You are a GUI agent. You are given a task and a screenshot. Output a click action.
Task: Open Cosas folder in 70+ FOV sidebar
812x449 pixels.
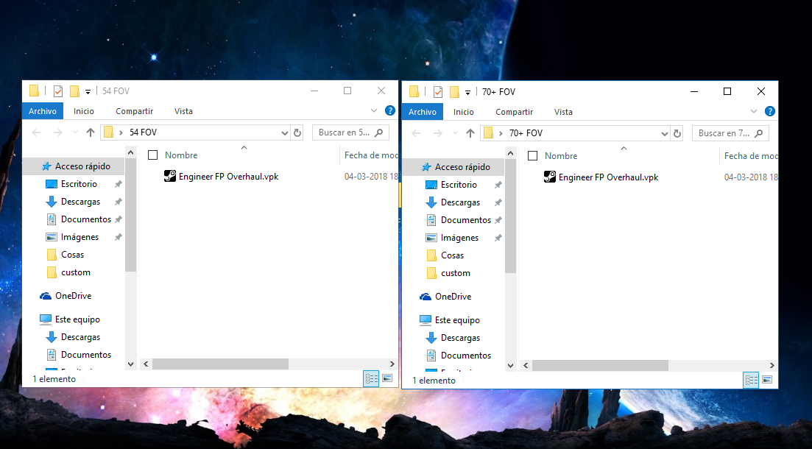(x=453, y=254)
